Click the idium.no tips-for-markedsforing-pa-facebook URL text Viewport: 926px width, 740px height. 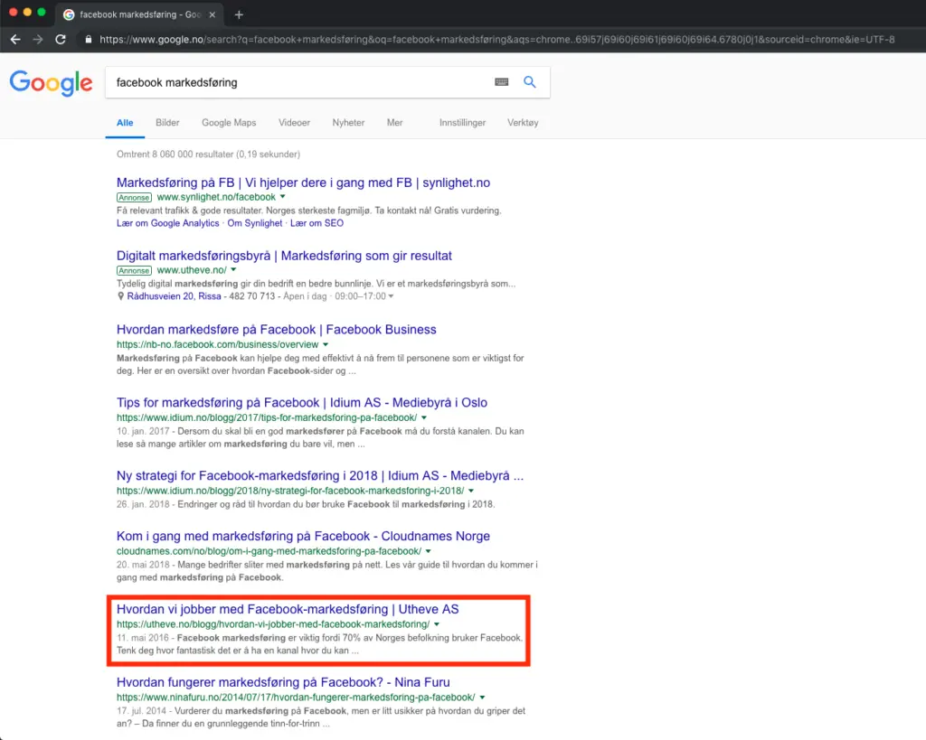coord(267,417)
